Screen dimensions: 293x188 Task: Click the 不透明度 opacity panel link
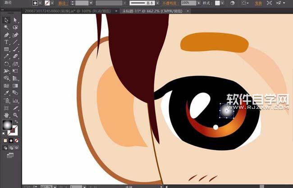pyautogui.click(x=169, y=3)
